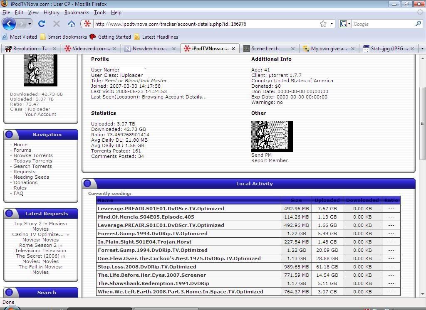Click the URL address field
The image size is (426, 310).
point(206,24)
